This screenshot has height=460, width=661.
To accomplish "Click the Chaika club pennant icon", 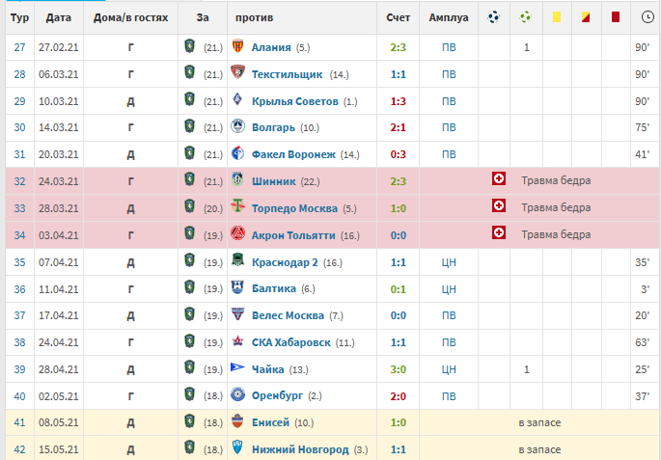I will [238, 368].
